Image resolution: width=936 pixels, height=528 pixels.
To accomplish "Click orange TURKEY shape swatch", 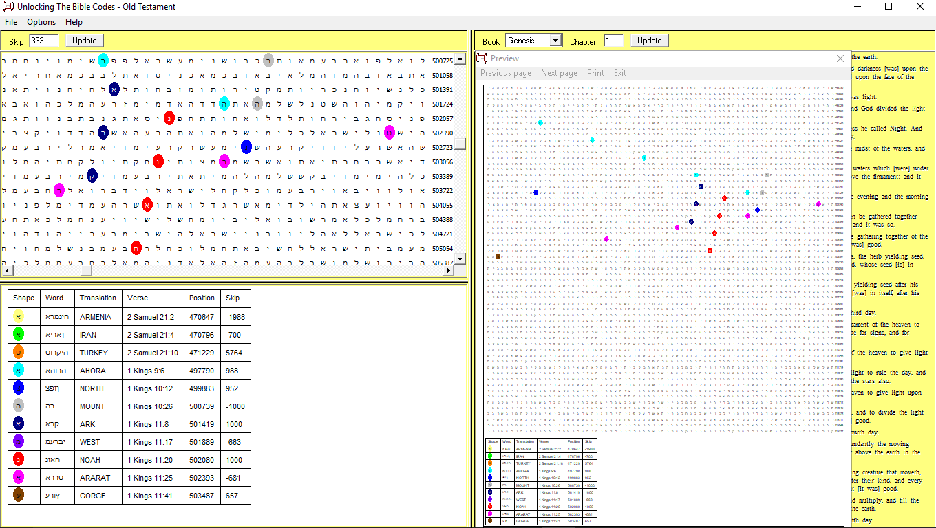I will pyautogui.click(x=19, y=353).
